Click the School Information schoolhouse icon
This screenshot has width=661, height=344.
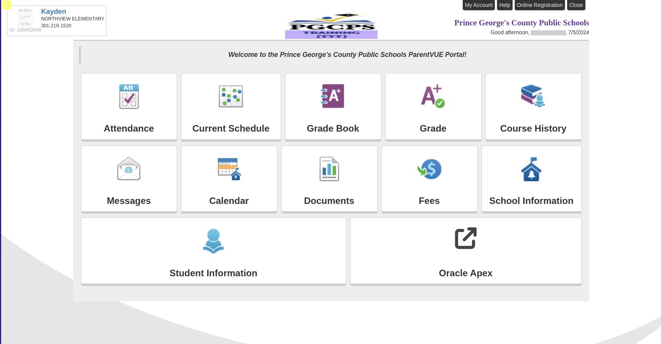(x=531, y=169)
